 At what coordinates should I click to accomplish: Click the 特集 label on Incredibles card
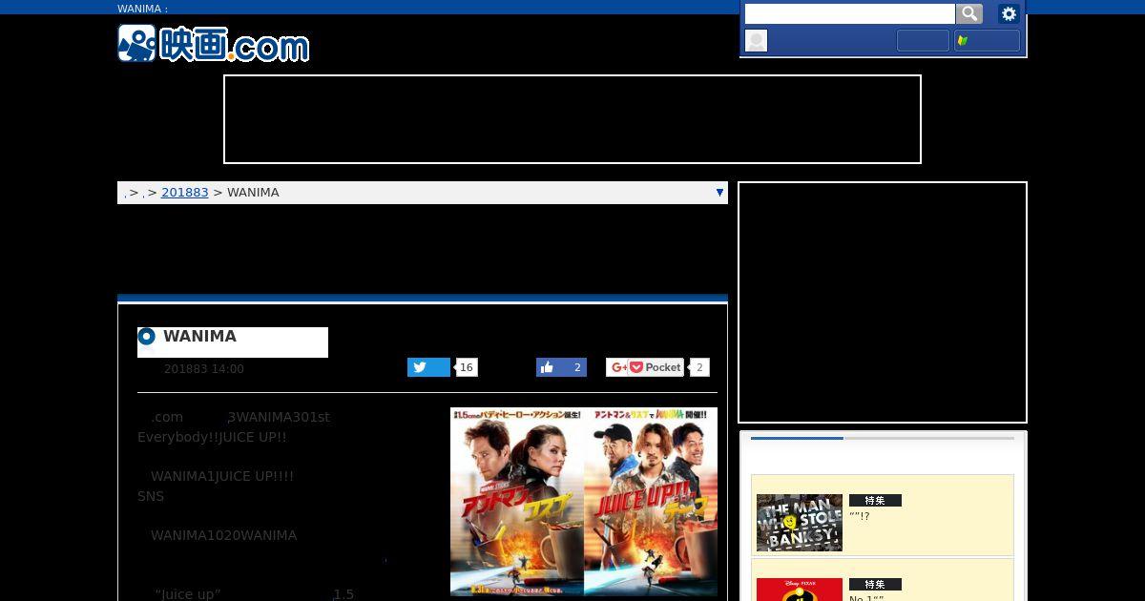(x=875, y=585)
